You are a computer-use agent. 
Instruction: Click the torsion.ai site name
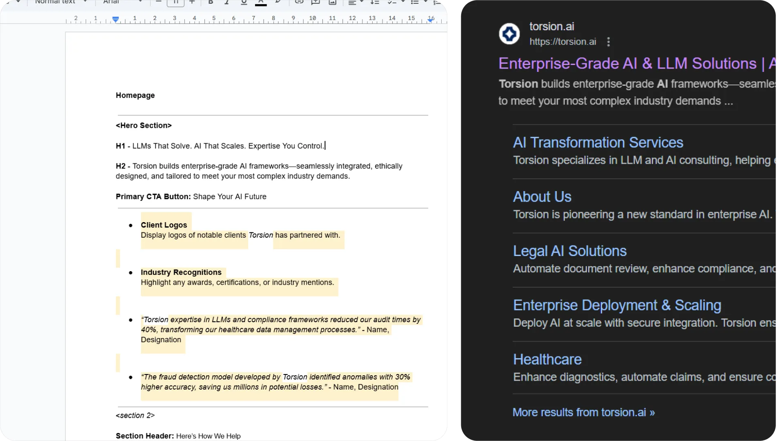pyautogui.click(x=551, y=27)
